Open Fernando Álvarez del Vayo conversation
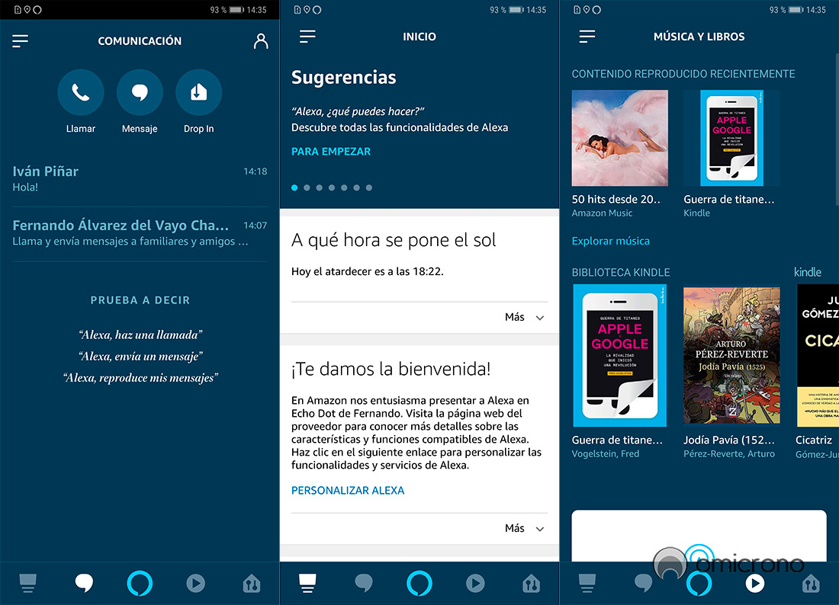 pyautogui.click(x=140, y=232)
